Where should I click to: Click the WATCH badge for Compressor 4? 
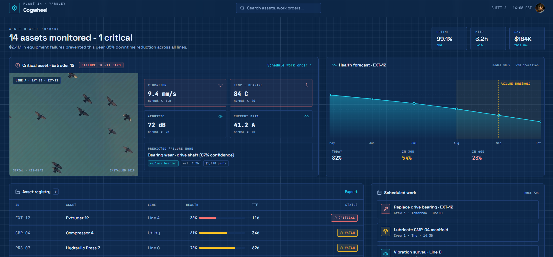(x=347, y=233)
